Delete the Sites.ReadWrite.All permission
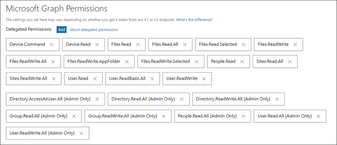This screenshot has height=145, width=337. [54, 79]
